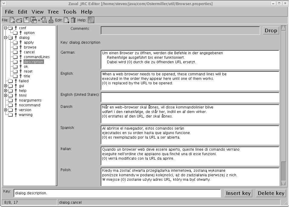Click into the Danish translation field
Image resolution: width=289 pixels, height=207 pixels.
pyautogui.click(x=190, y=114)
